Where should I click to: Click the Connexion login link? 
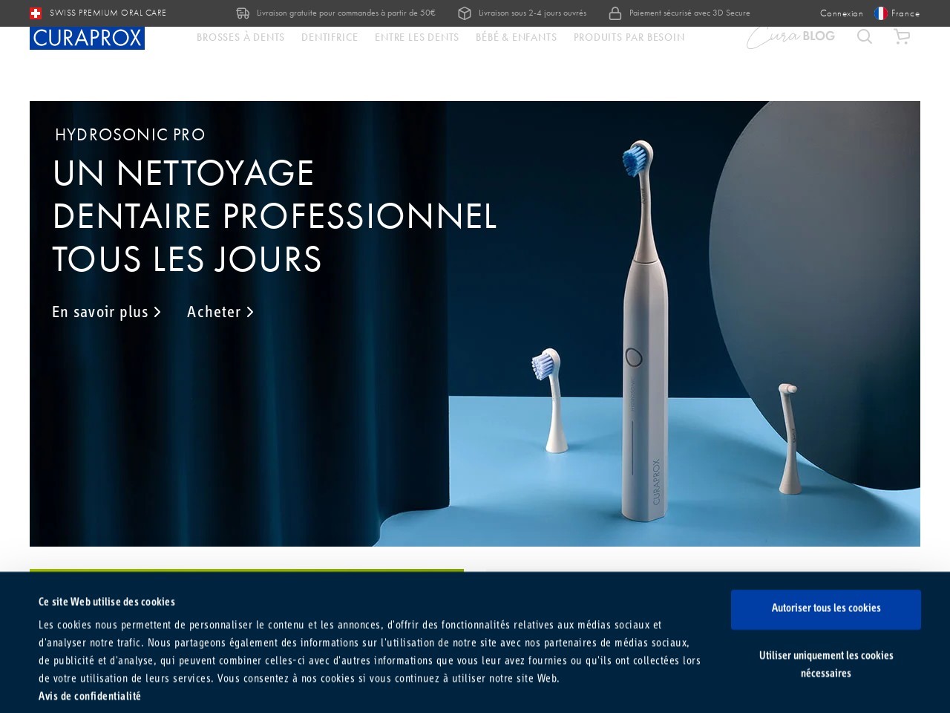842,13
